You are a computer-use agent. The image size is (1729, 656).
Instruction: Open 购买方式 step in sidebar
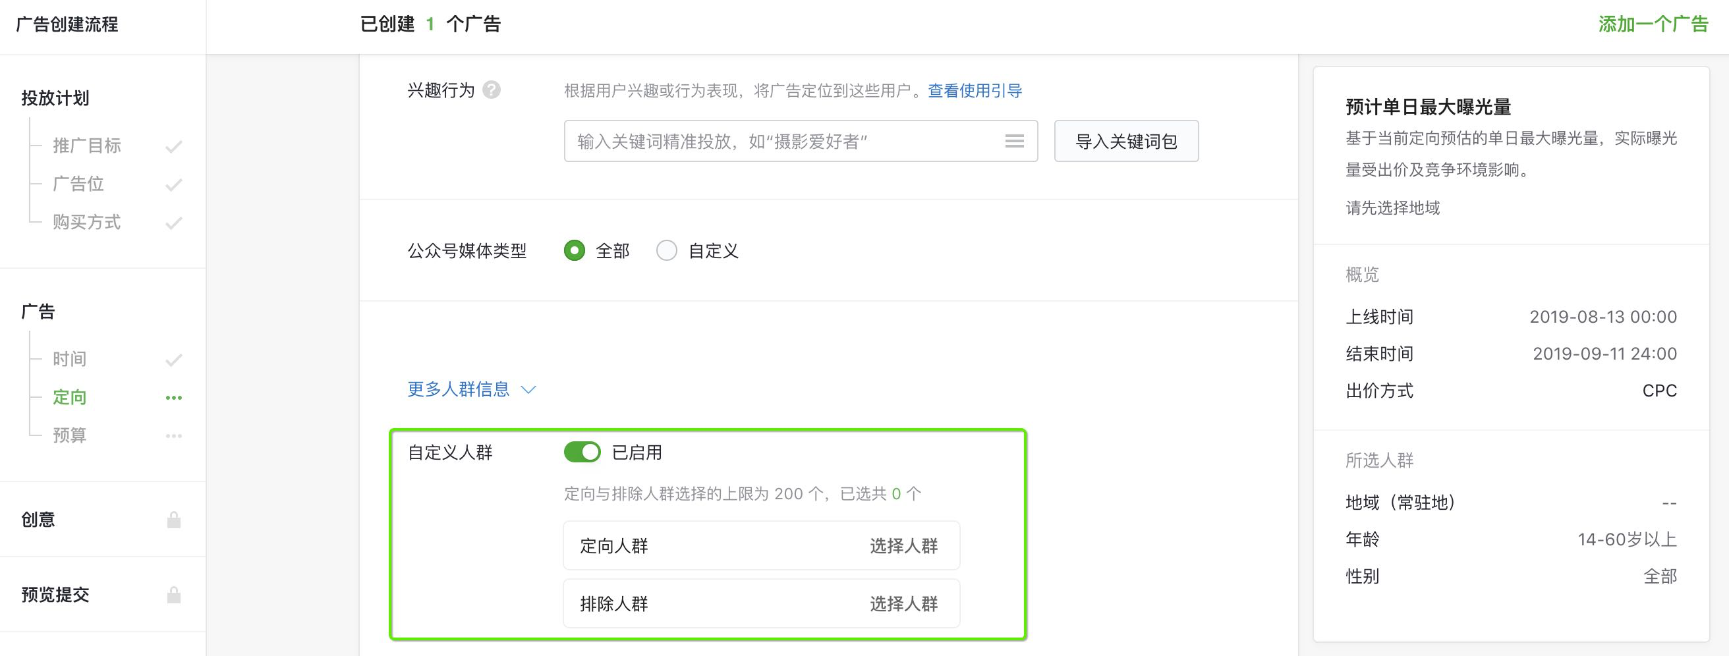coord(86,222)
